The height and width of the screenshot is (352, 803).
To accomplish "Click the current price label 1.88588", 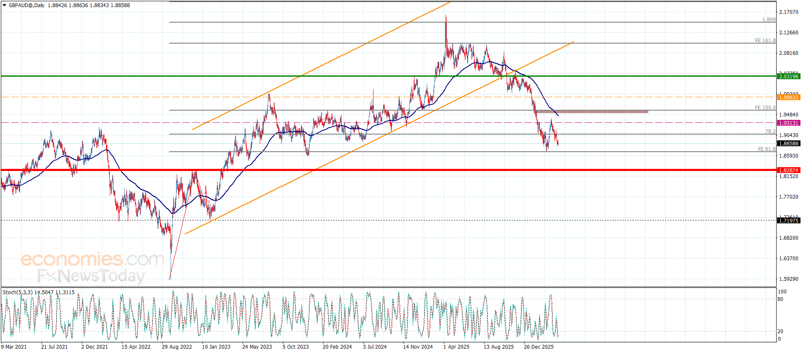I will point(788,143).
